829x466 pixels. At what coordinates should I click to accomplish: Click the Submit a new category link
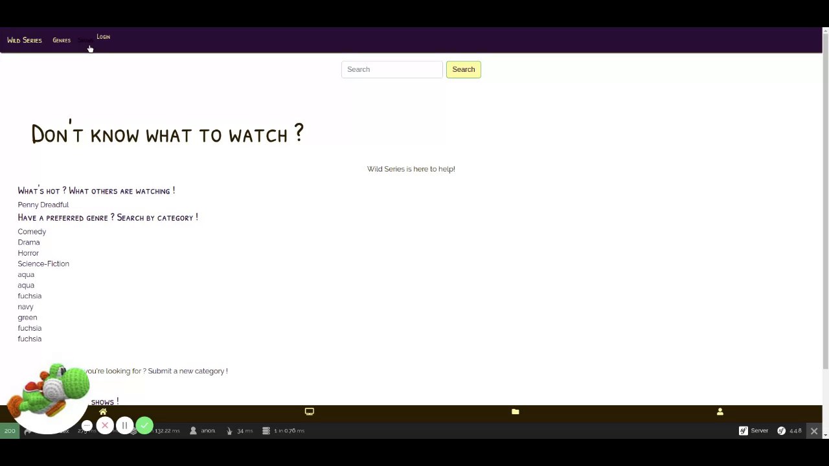[x=188, y=371]
